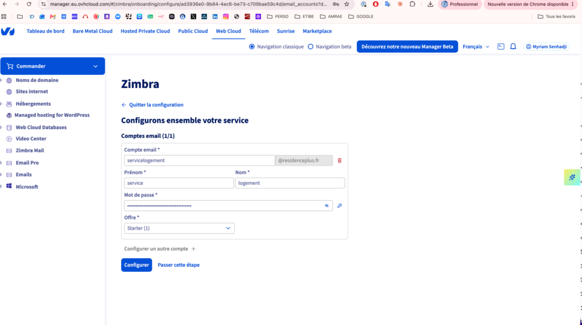Image resolution: width=582 pixels, height=325 pixels.
Task: Click the site information icon in address bar
Action: click(43, 4)
